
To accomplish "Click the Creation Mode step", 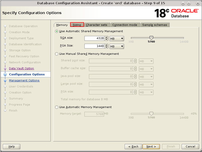I will (x=19, y=32).
